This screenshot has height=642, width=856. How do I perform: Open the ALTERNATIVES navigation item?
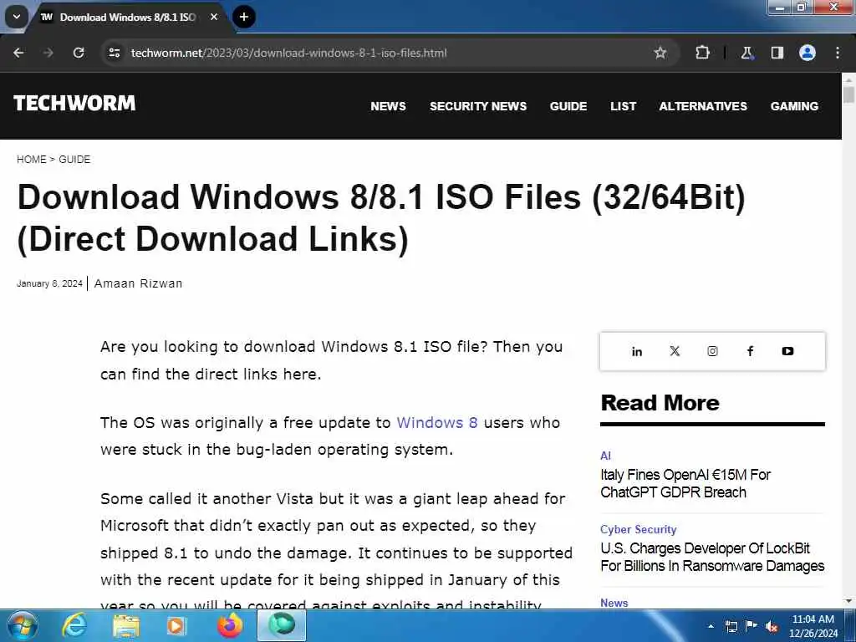(x=702, y=106)
